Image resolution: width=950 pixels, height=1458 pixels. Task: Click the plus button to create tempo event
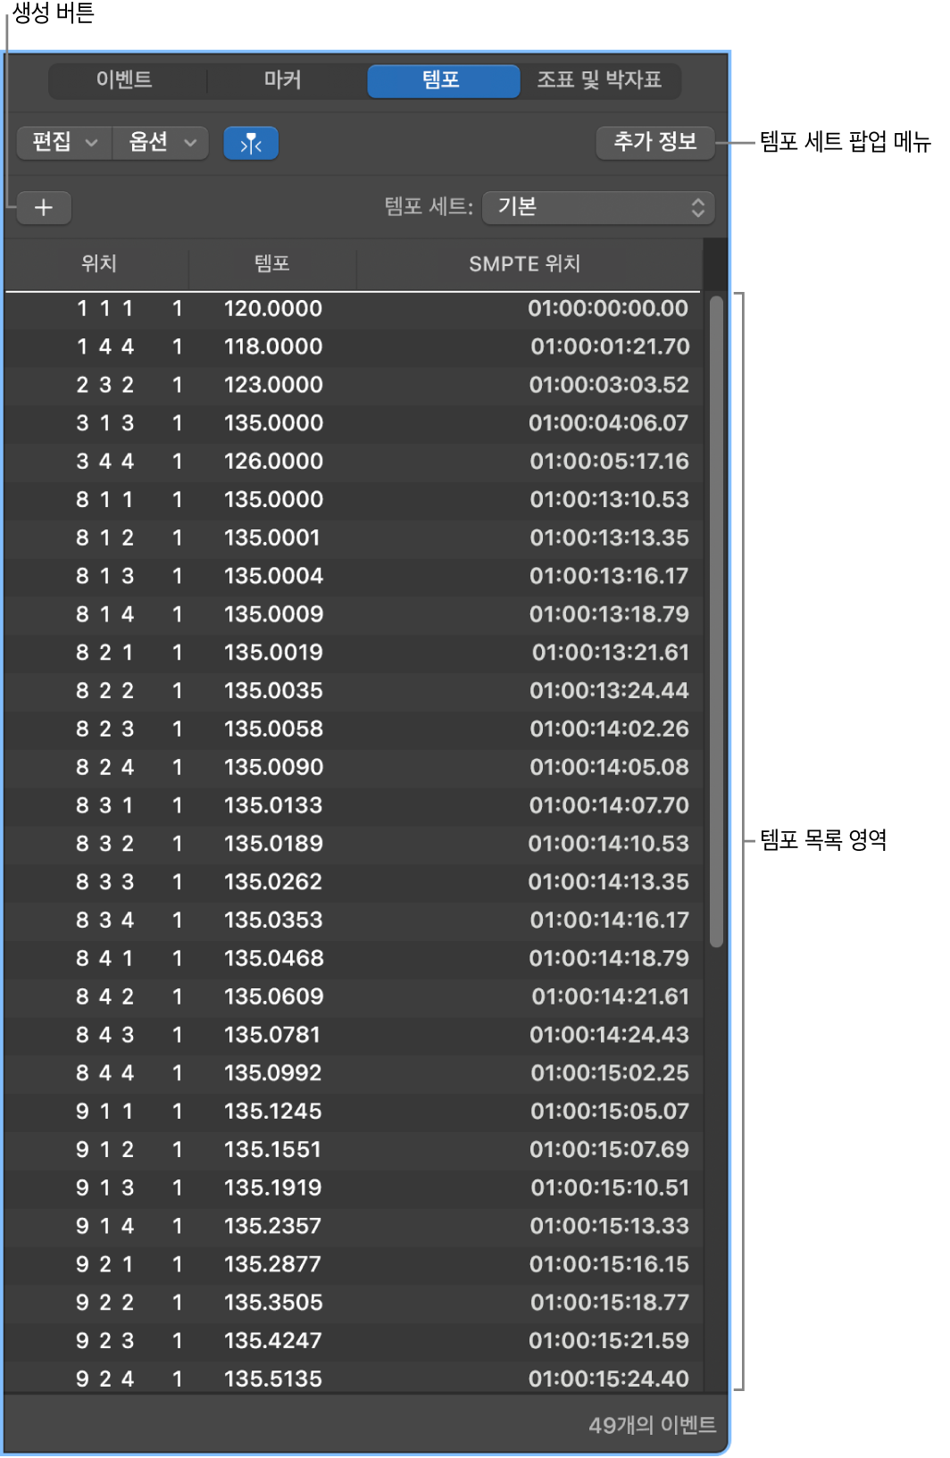click(x=44, y=208)
